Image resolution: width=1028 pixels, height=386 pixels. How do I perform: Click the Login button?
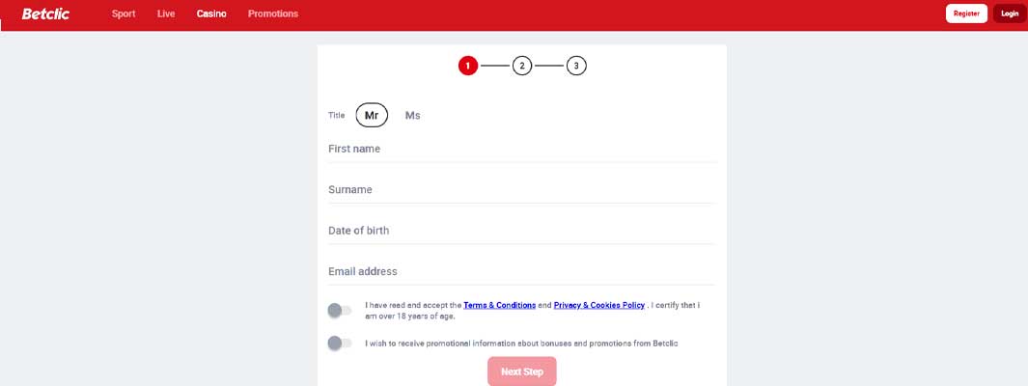[x=1010, y=14]
